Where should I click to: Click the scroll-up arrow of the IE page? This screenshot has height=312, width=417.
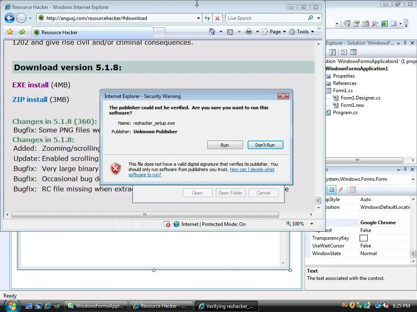pos(318,44)
